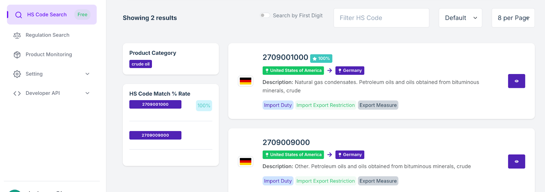Click Germany tag on 2709001000 result

coord(350,71)
